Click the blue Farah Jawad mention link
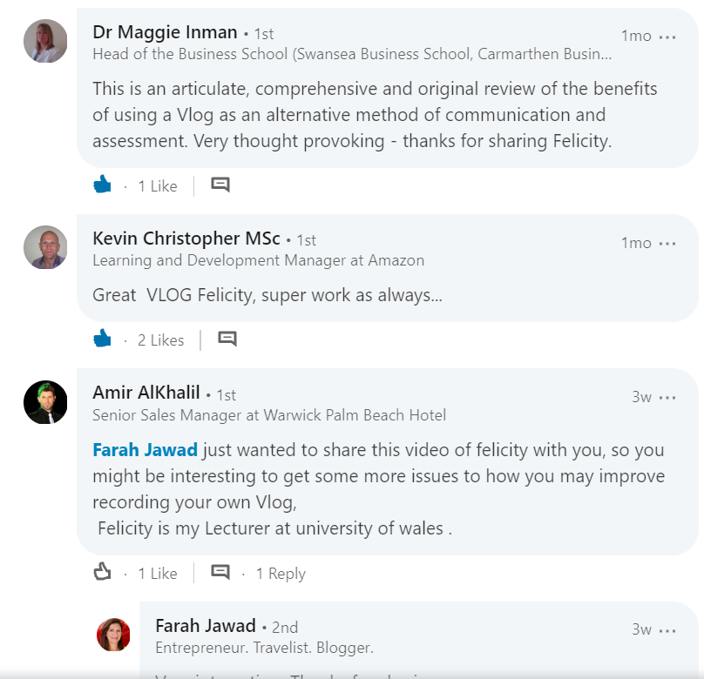Viewport: 704px width, 679px height. 145,450
